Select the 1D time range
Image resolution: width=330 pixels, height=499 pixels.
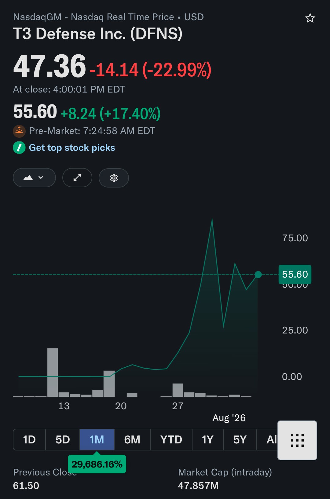[x=29, y=440]
